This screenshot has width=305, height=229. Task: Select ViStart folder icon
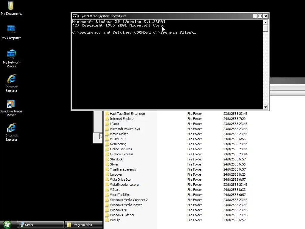point(107,189)
